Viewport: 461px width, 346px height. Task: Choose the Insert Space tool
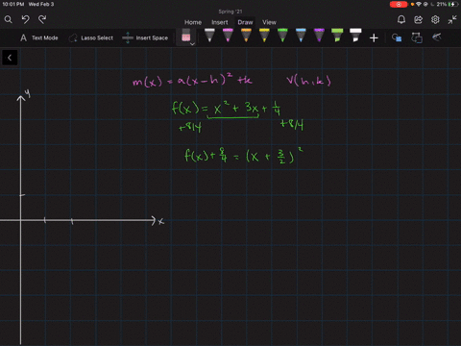(x=145, y=37)
